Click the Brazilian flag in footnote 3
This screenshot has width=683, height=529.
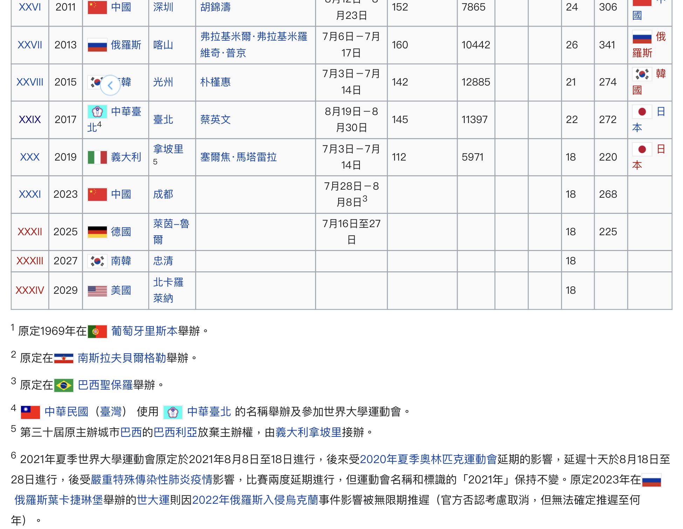click(63, 386)
